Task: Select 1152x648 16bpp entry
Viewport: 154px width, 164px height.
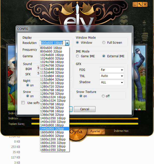Action: coord(55,69)
